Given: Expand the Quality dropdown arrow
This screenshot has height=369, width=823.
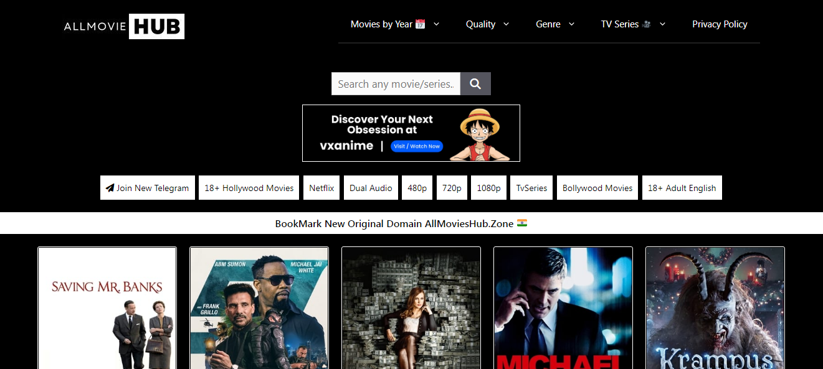Looking at the screenshot, I should tap(506, 24).
